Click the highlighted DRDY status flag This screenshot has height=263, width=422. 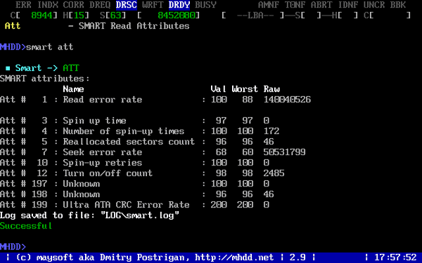click(179, 5)
